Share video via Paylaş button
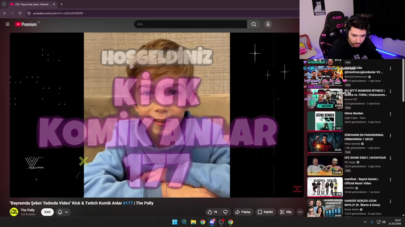The image size is (405, 227). tap(243, 212)
